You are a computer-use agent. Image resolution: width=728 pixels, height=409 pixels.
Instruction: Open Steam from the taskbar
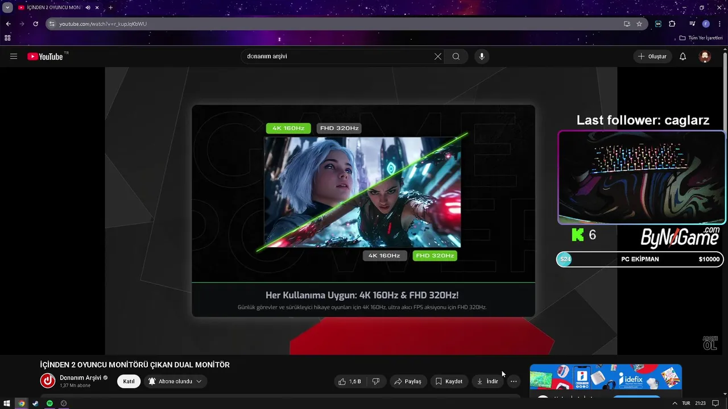coord(35,403)
